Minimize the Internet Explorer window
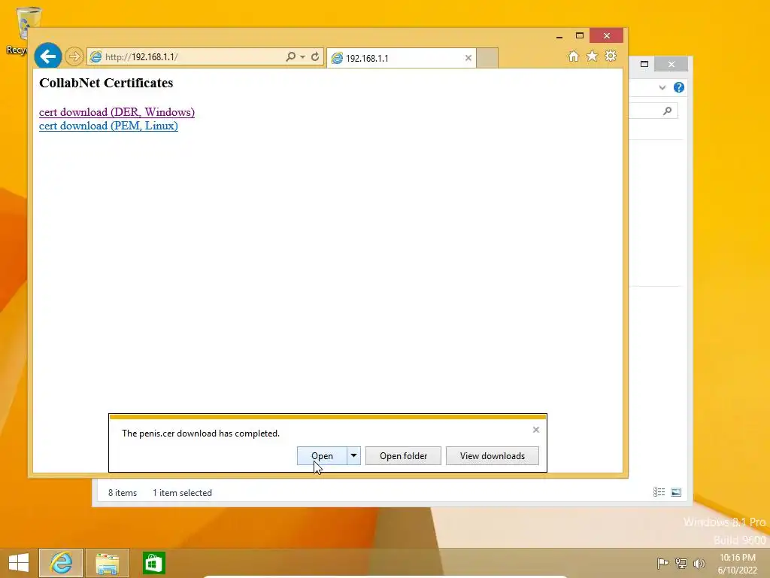The width and height of the screenshot is (770, 578). (x=559, y=36)
